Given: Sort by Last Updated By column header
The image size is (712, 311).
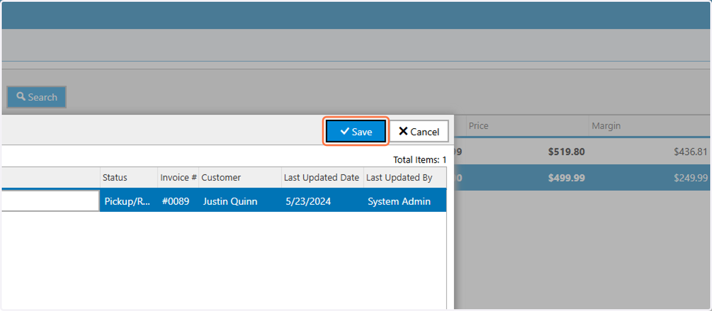Looking at the screenshot, I should 405,177.
